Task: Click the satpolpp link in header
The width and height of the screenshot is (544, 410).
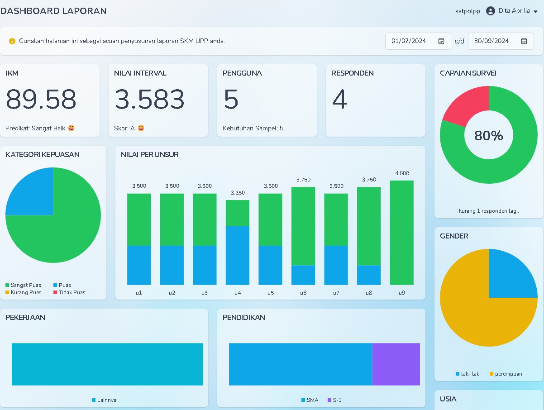Action: tap(468, 11)
